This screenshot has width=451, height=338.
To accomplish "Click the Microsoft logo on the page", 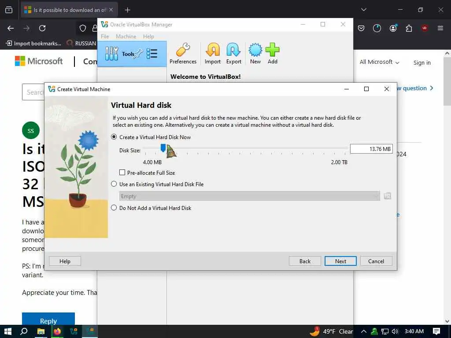I will [x=39, y=61].
